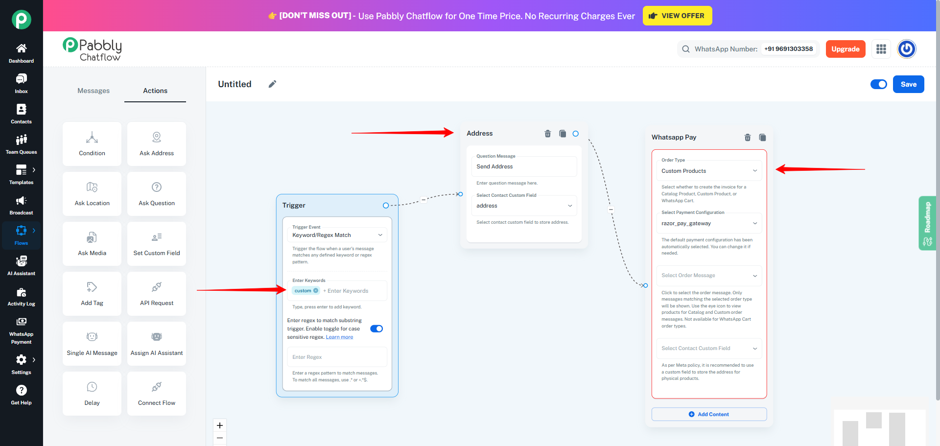Go to Contacts in sidebar
The height and width of the screenshot is (446, 940).
tap(21, 114)
